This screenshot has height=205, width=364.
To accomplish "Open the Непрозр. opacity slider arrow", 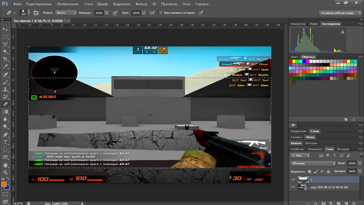I will [107, 13].
